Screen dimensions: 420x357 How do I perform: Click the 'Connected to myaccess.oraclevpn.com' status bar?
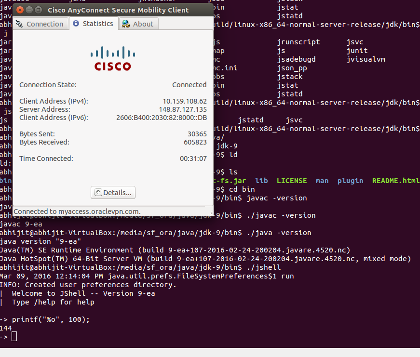point(77,212)
